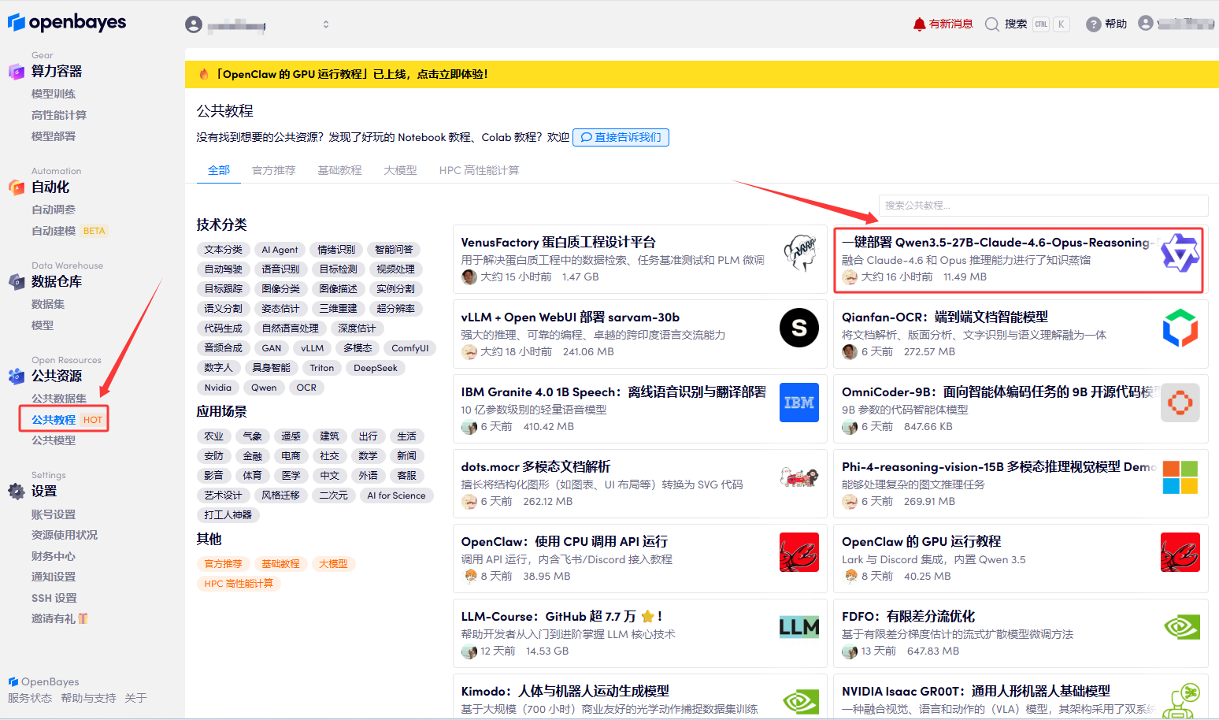This screenshot has width=1219, height=720.
Task: Click the Qianfan-OCR cube logo
Action: tap(1180, 328)
